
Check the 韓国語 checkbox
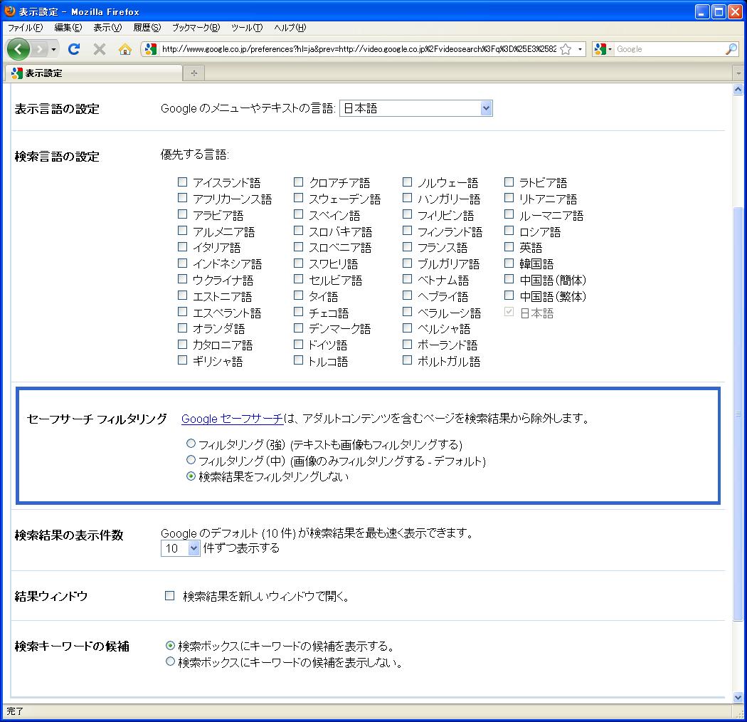click(x=509, y=263)
